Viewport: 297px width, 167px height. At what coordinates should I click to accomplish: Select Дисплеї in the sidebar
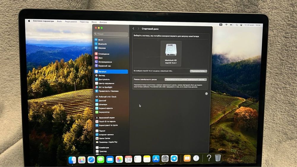[x=111, y=101]
